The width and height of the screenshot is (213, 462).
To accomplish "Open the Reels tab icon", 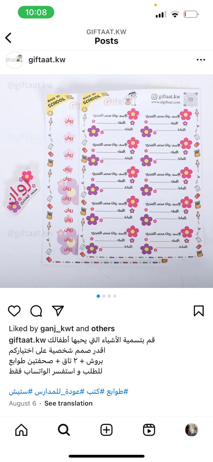I will [x=149, y=430].
